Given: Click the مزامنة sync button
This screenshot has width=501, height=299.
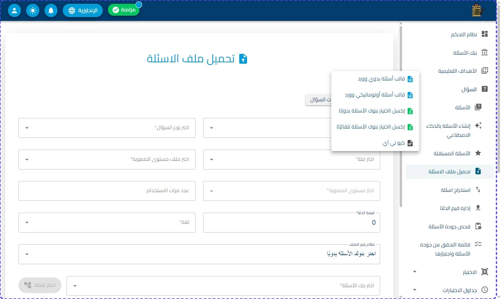Looking at the screenshot, I should 124,10.
